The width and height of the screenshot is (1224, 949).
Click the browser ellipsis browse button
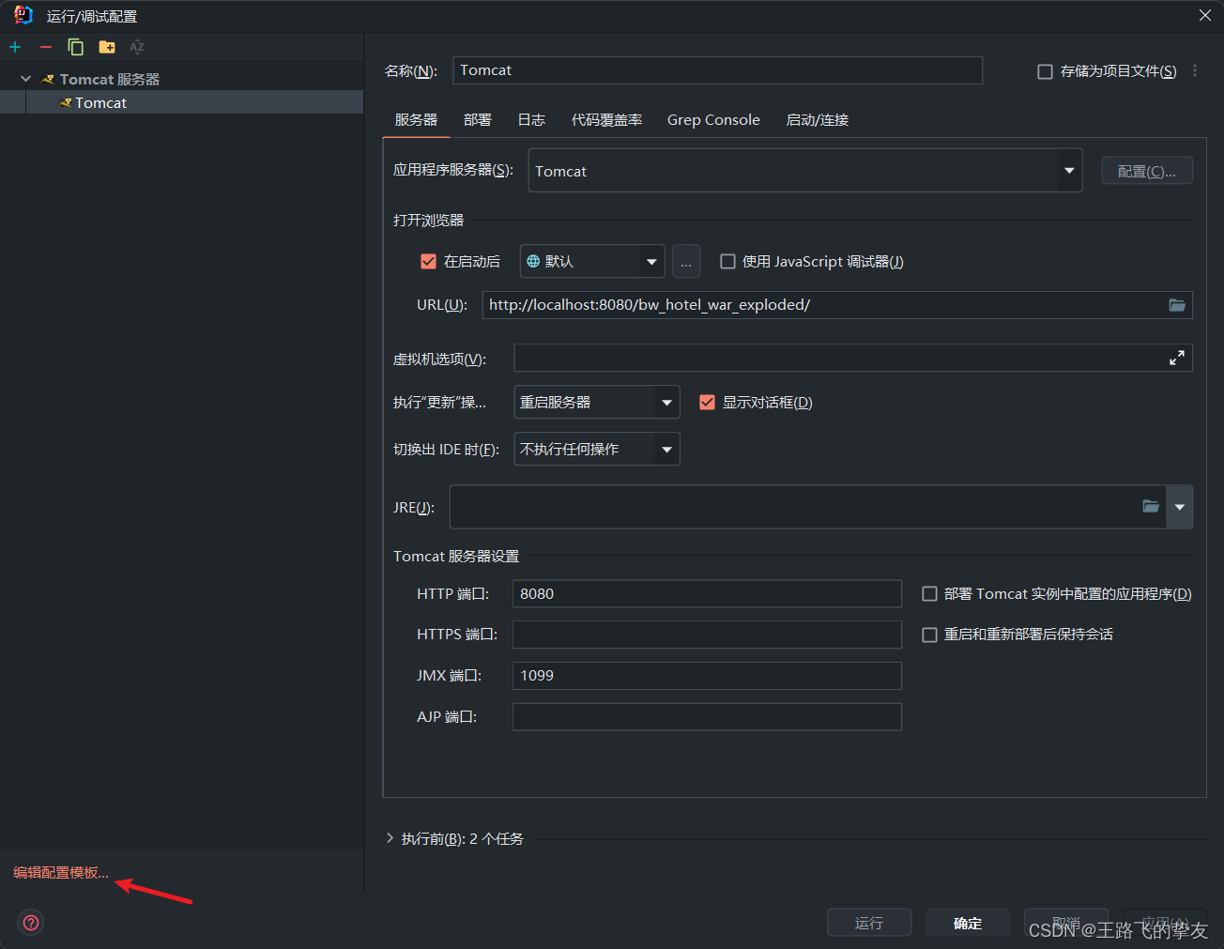click(686, 262)
